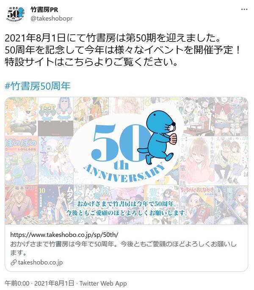
Task: Open the @takeshobopr handle link
Action: tap(51, 19)
